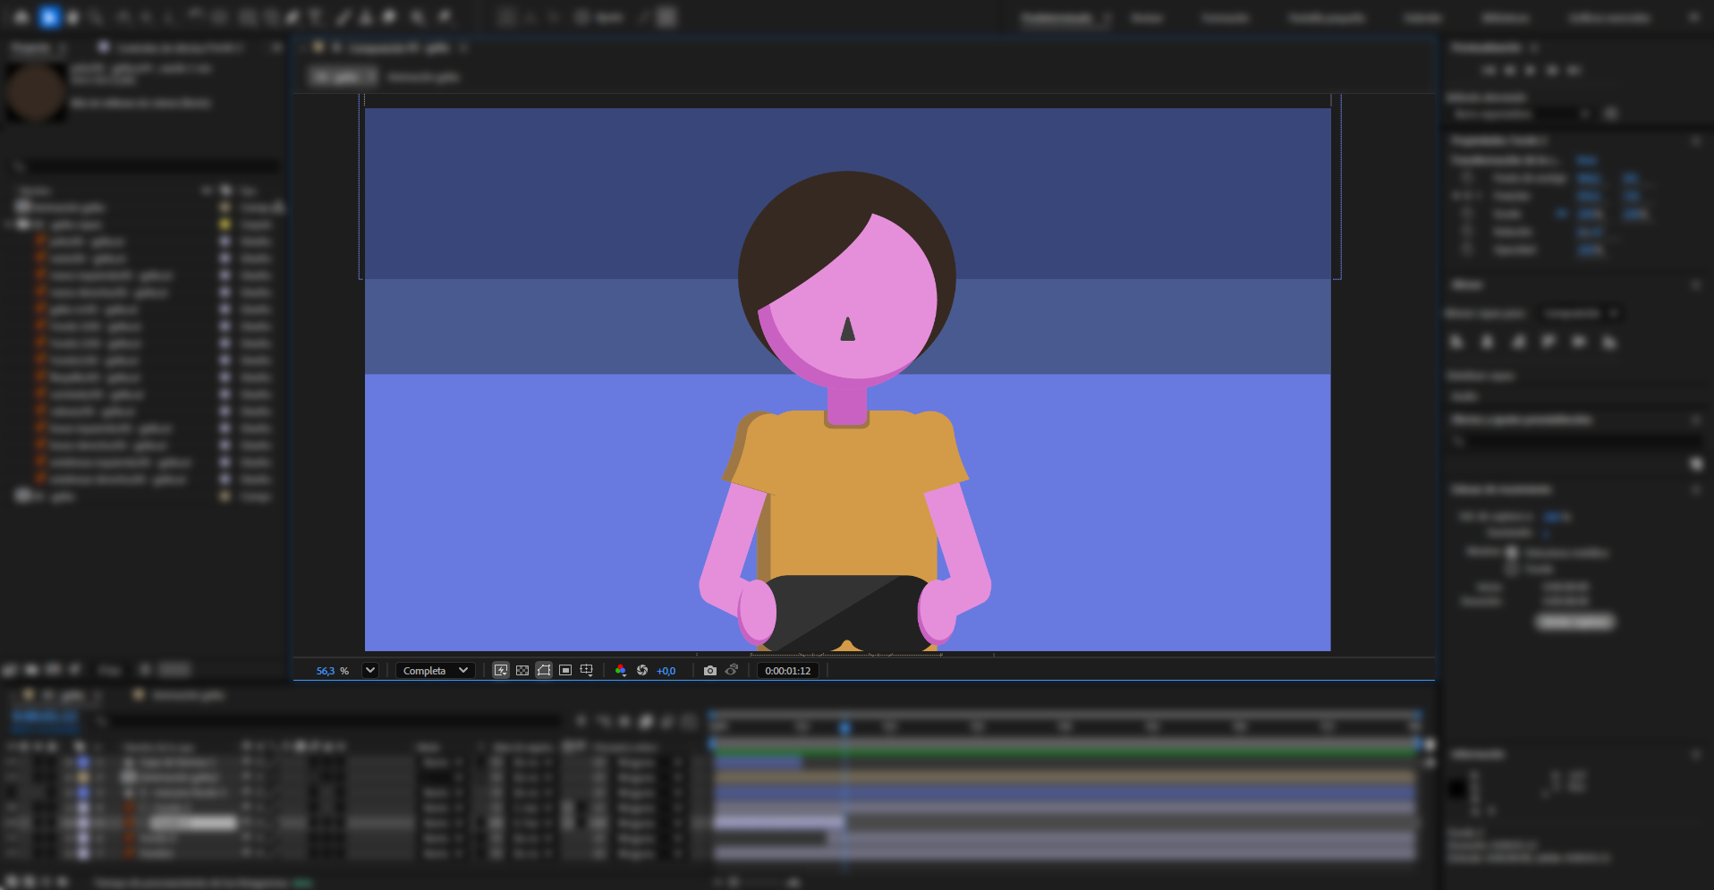Open the magnification ratio dropdown arrow

[x=370, y=670]
